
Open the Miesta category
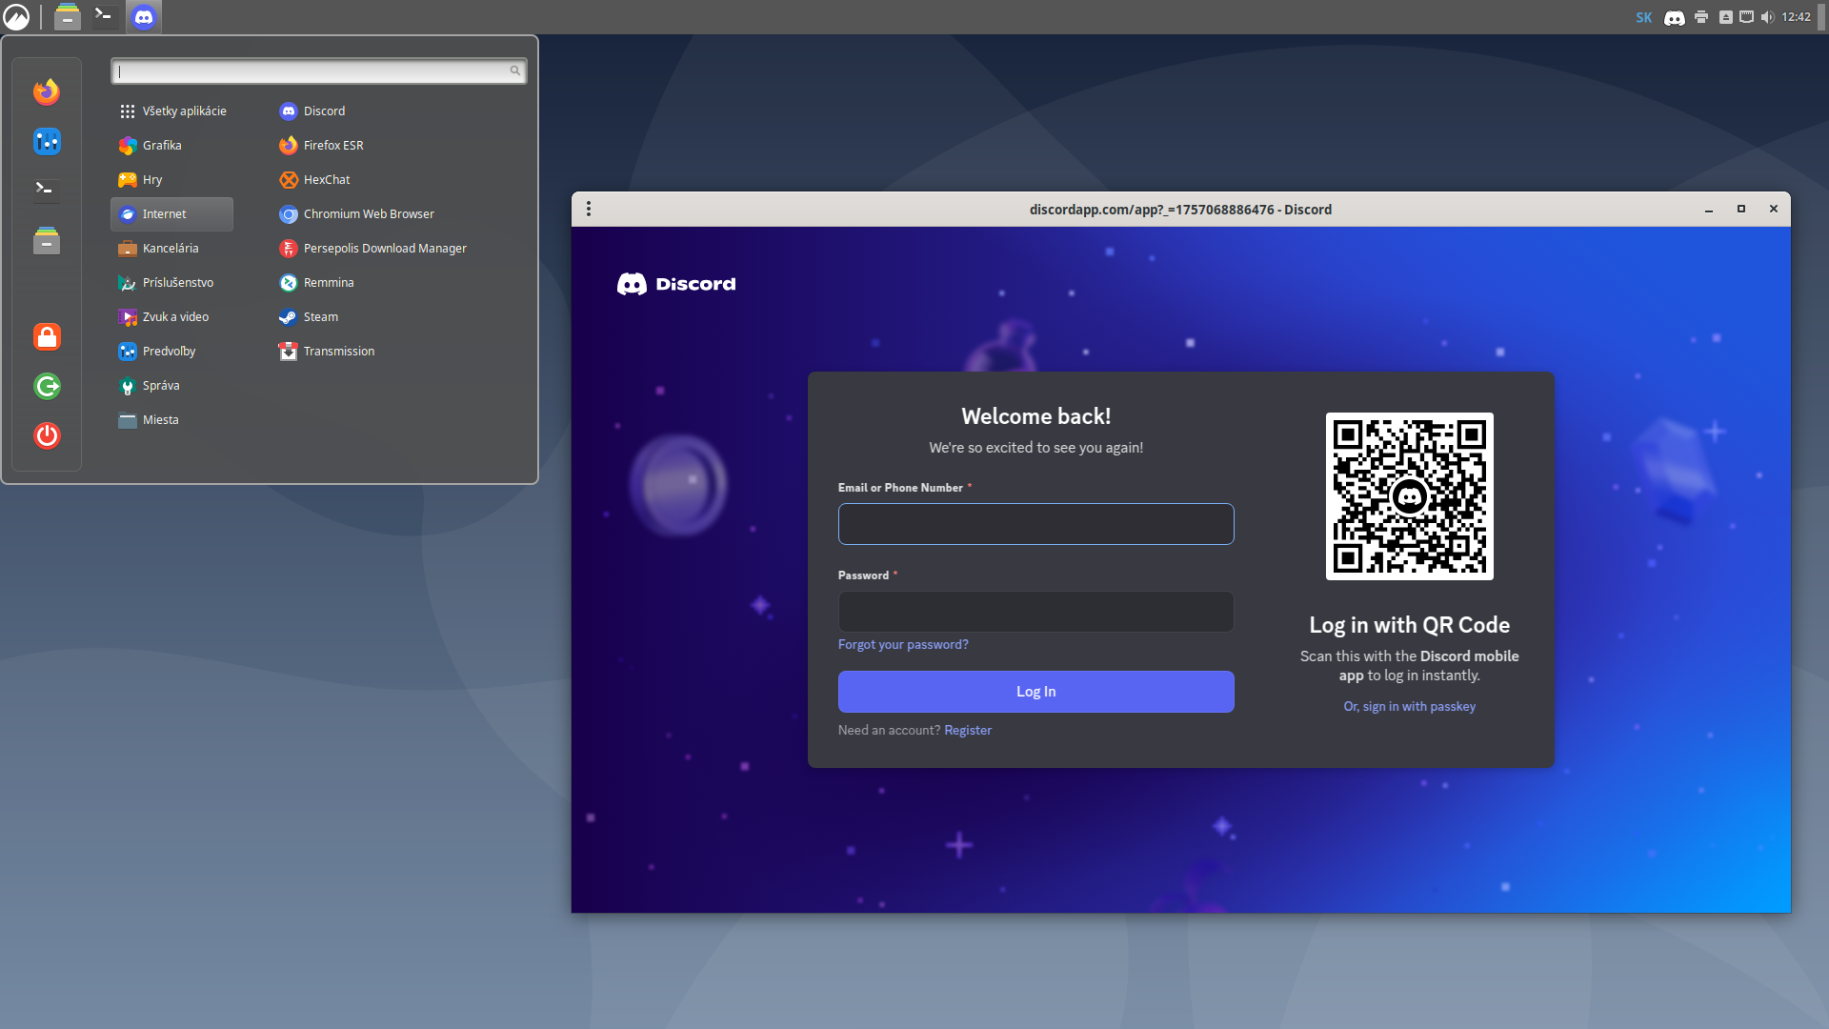pos(172,420)
